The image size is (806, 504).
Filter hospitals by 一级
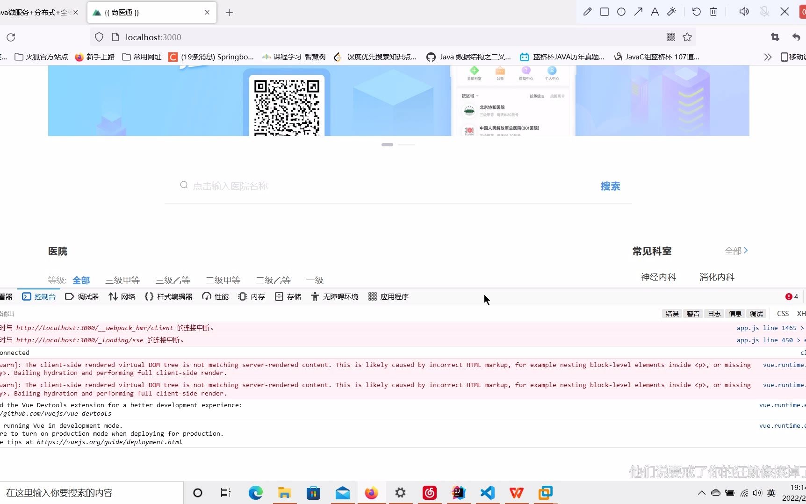pyautogui.click(x=315, y=280)
